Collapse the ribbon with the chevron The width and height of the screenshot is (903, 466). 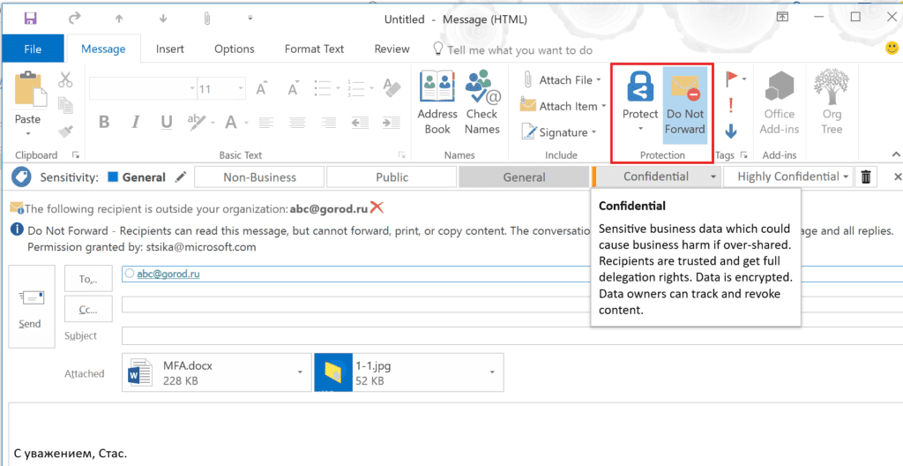click(896, 154)
